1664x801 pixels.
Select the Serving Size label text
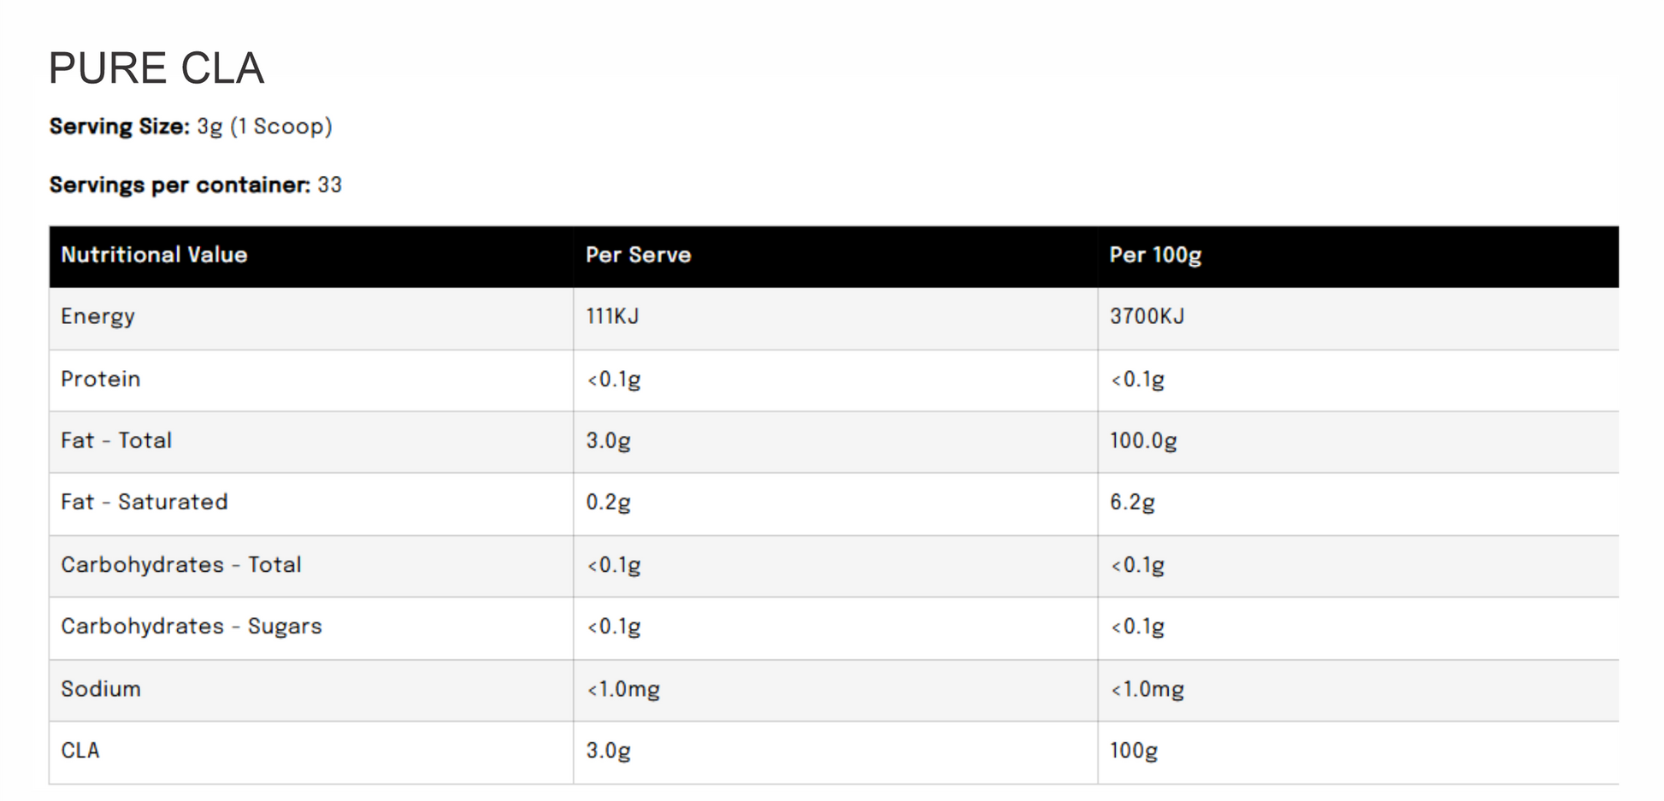point(119,127)
